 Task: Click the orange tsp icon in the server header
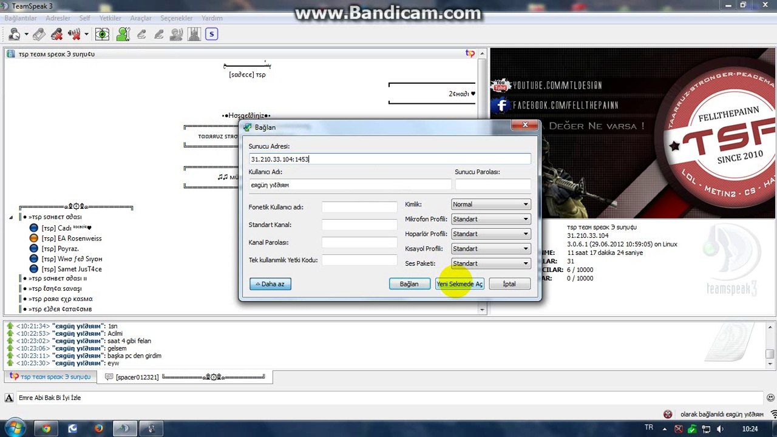[x=470, y=54]
